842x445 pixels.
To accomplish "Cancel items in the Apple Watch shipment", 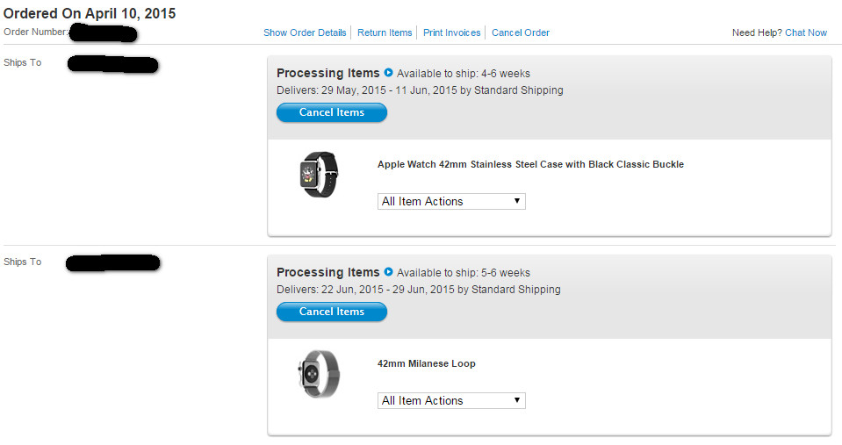I will [x=331, y=112].
